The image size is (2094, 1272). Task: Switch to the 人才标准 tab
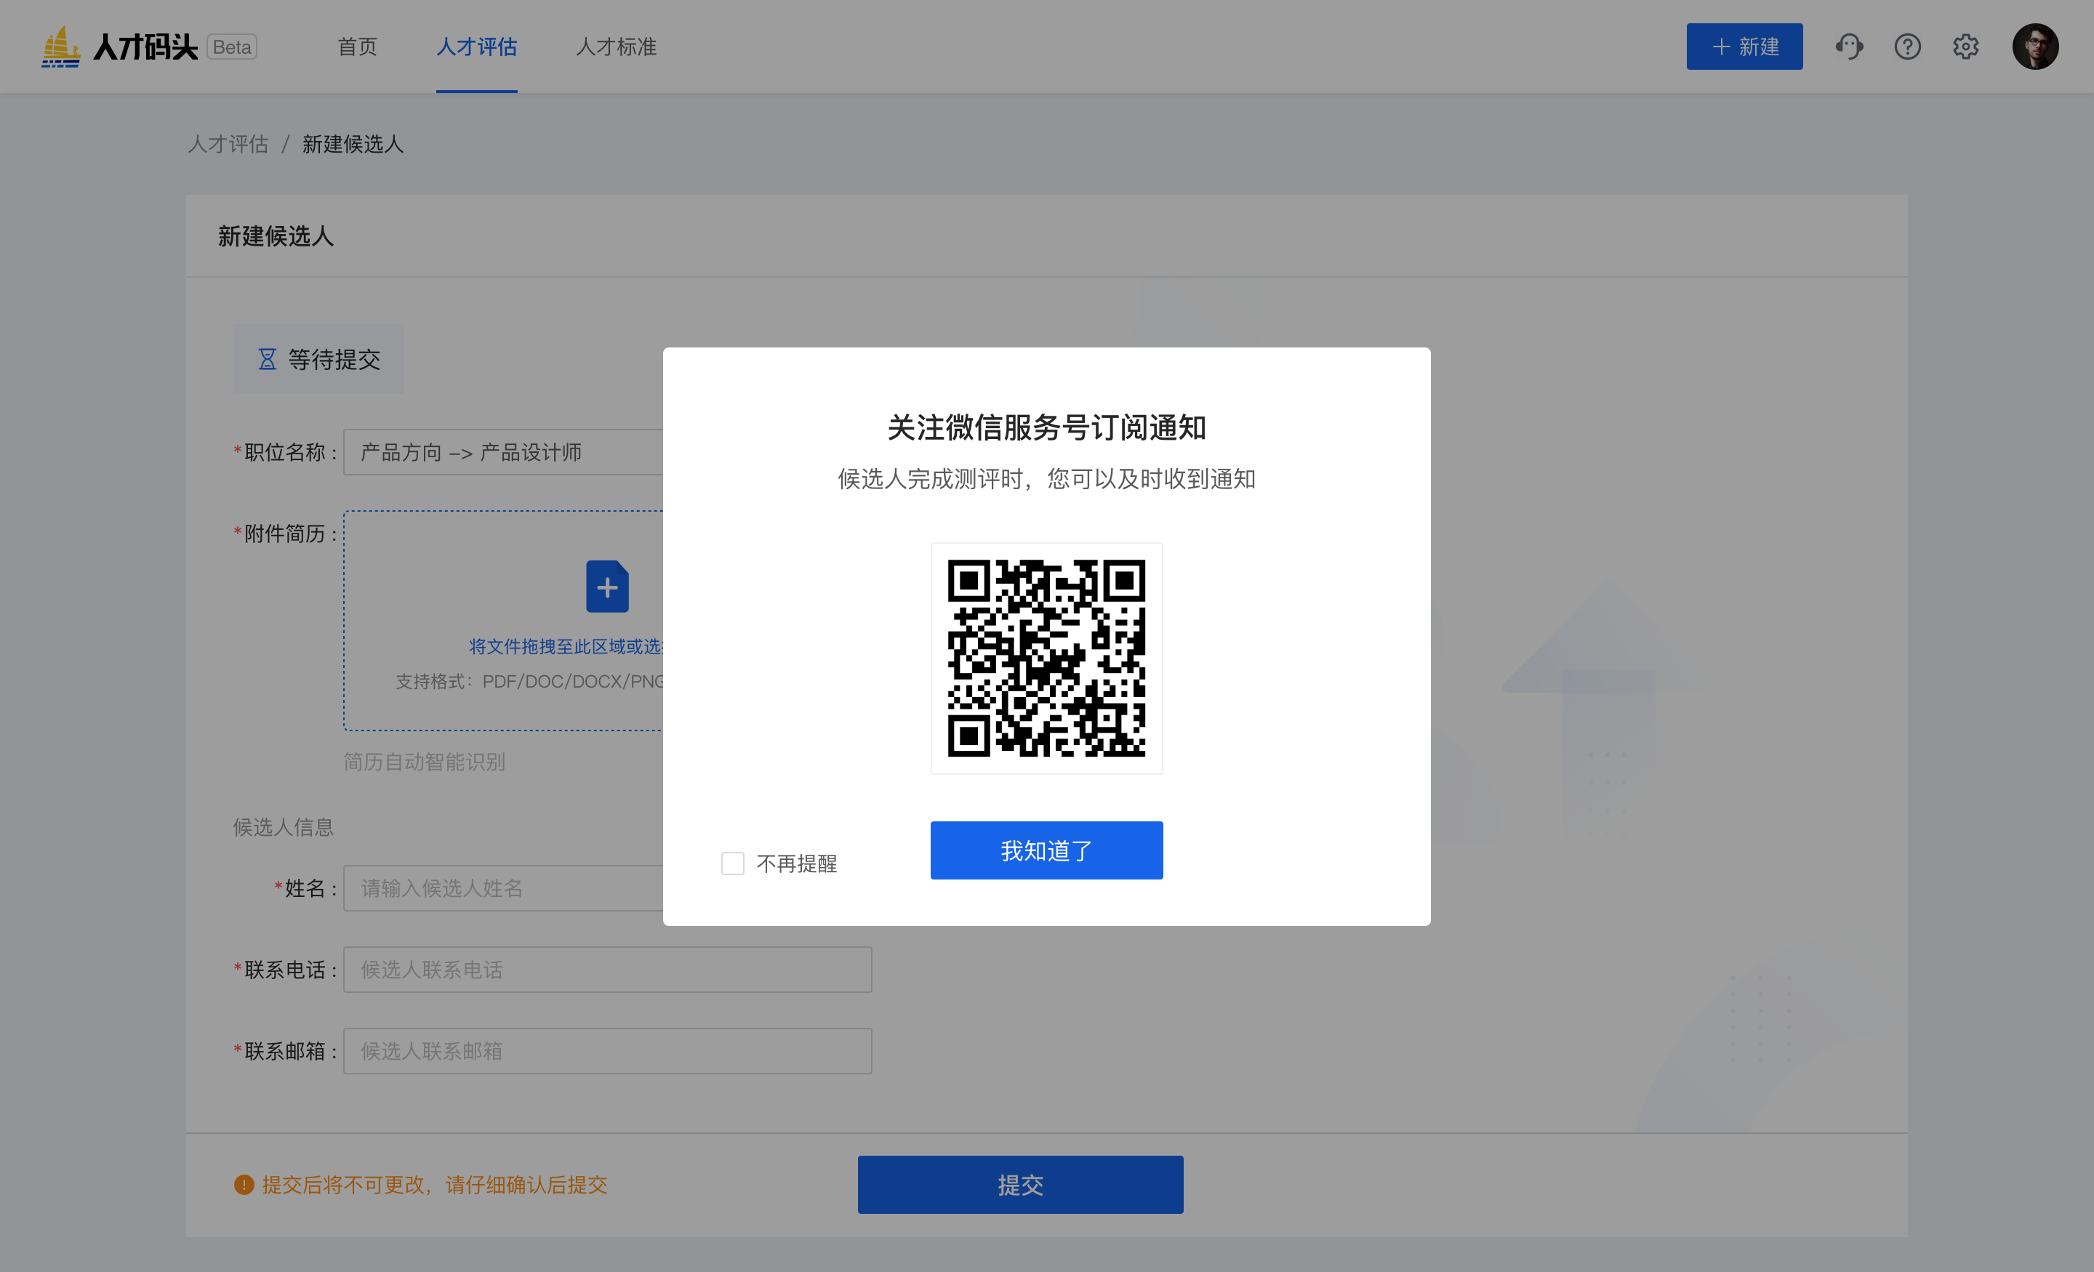click(616, 47)
